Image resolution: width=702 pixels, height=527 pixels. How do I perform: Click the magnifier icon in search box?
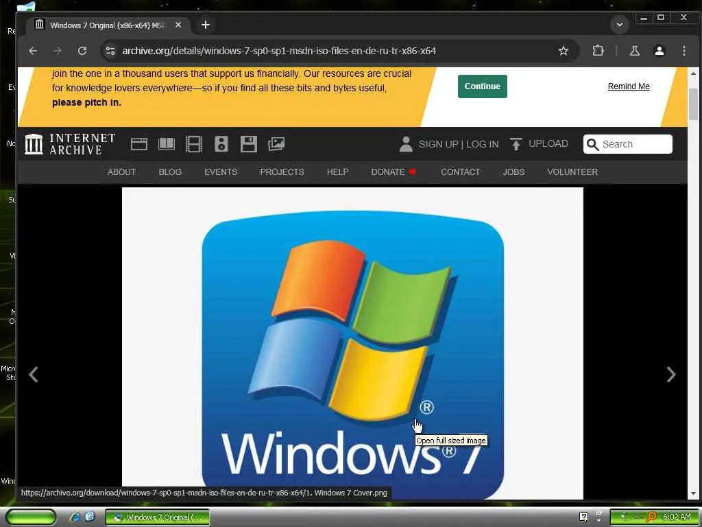593,144
